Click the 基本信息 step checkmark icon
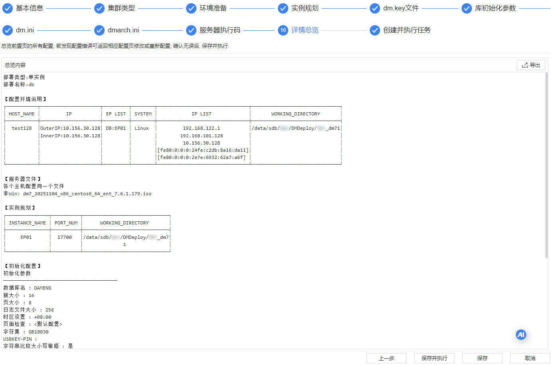 pos(8,8)
